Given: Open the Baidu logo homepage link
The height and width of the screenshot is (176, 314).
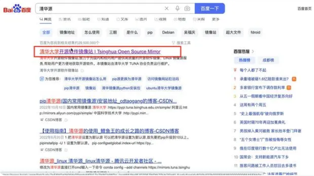Looking at the screenshot, I should tap(17, 9).
